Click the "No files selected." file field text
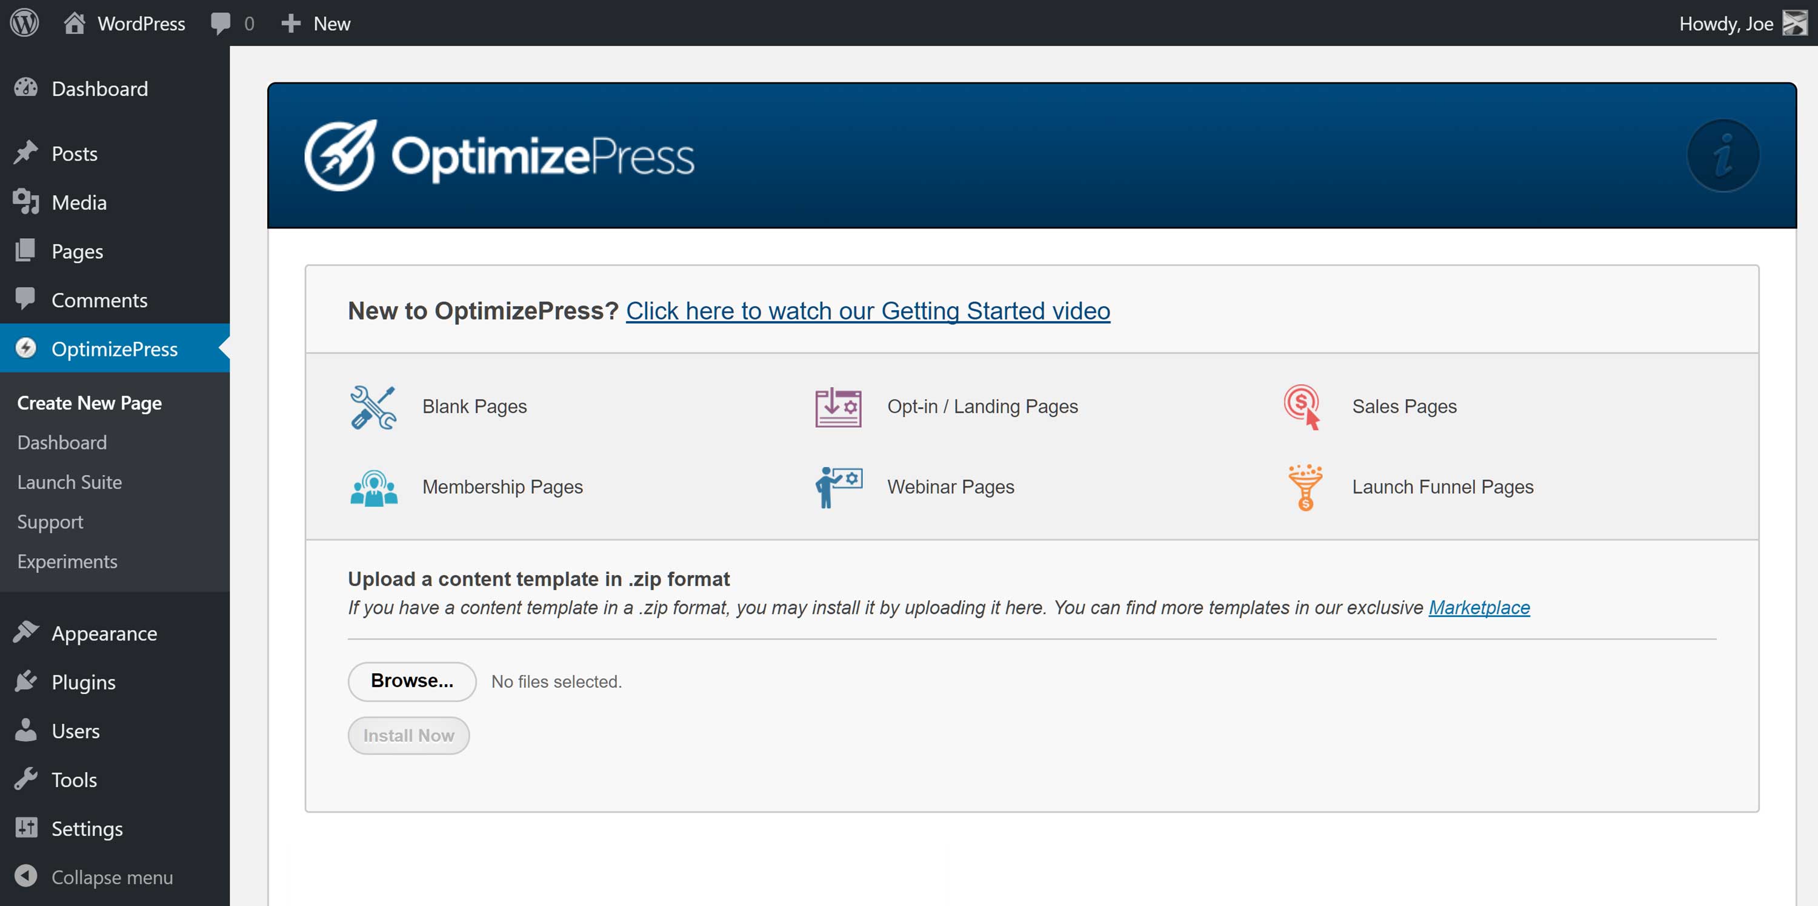 (556, 682)
